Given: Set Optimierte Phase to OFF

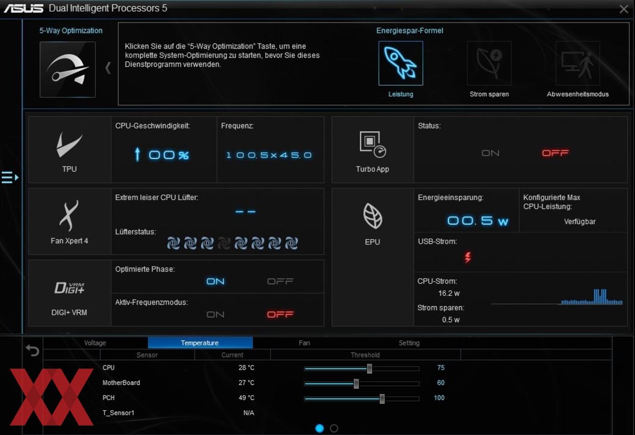Looking at the screenshot, I should (x=280, y=281).
